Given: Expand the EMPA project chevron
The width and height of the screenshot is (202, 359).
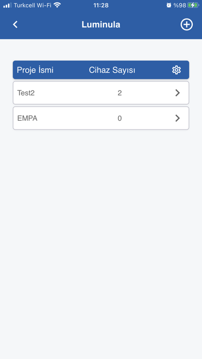Looking at the screenshot, I should [177, 118].
